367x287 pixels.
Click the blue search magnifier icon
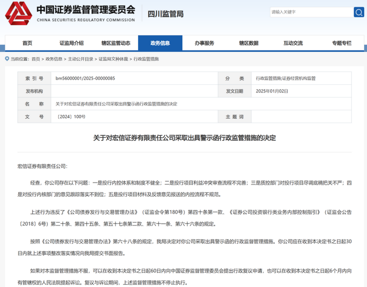(x=357, y=12)
